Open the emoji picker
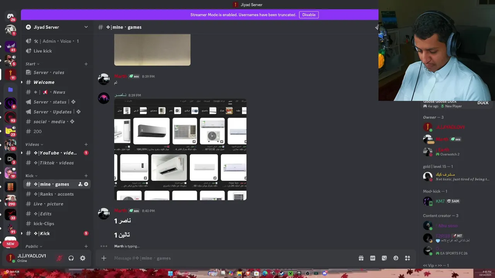The width and height of the screenshot is (495, 278). [396, 258]
